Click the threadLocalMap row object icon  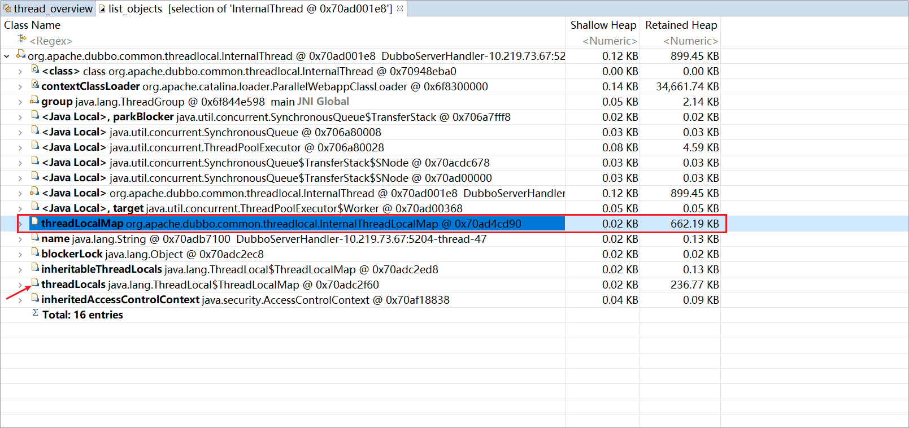tap(35, 222)
